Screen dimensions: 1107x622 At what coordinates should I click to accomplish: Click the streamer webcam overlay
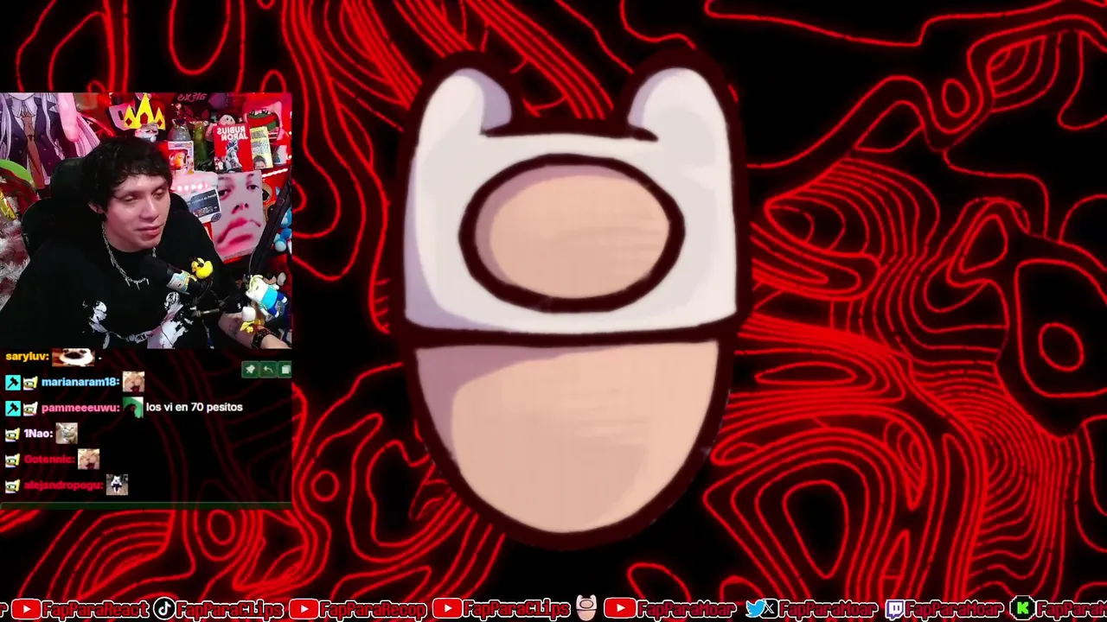[x=146, y=220]
